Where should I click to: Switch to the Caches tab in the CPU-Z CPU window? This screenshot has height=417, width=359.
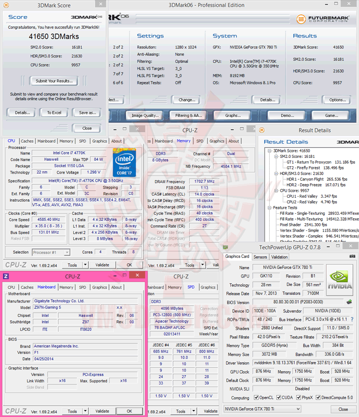coord(27,141)
